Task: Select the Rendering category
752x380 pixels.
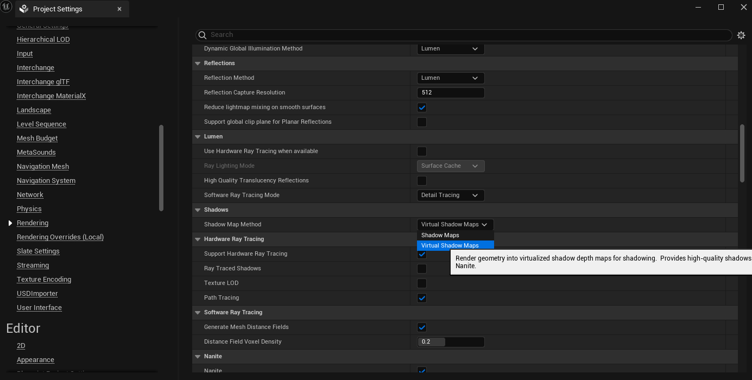Action: [33, 223]
